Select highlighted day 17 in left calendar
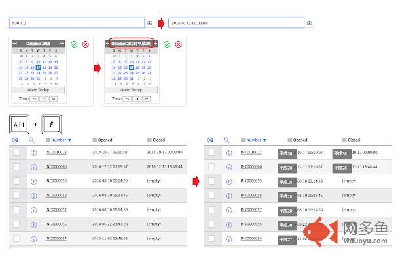 [x=38, y=67]
